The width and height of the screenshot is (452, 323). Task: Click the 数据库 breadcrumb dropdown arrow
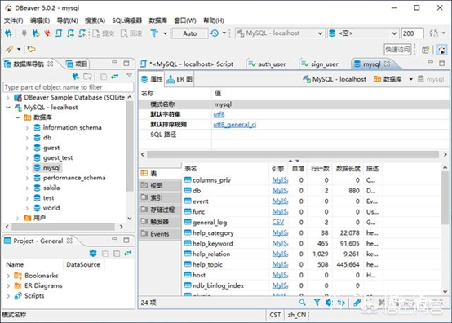(411, 79)
